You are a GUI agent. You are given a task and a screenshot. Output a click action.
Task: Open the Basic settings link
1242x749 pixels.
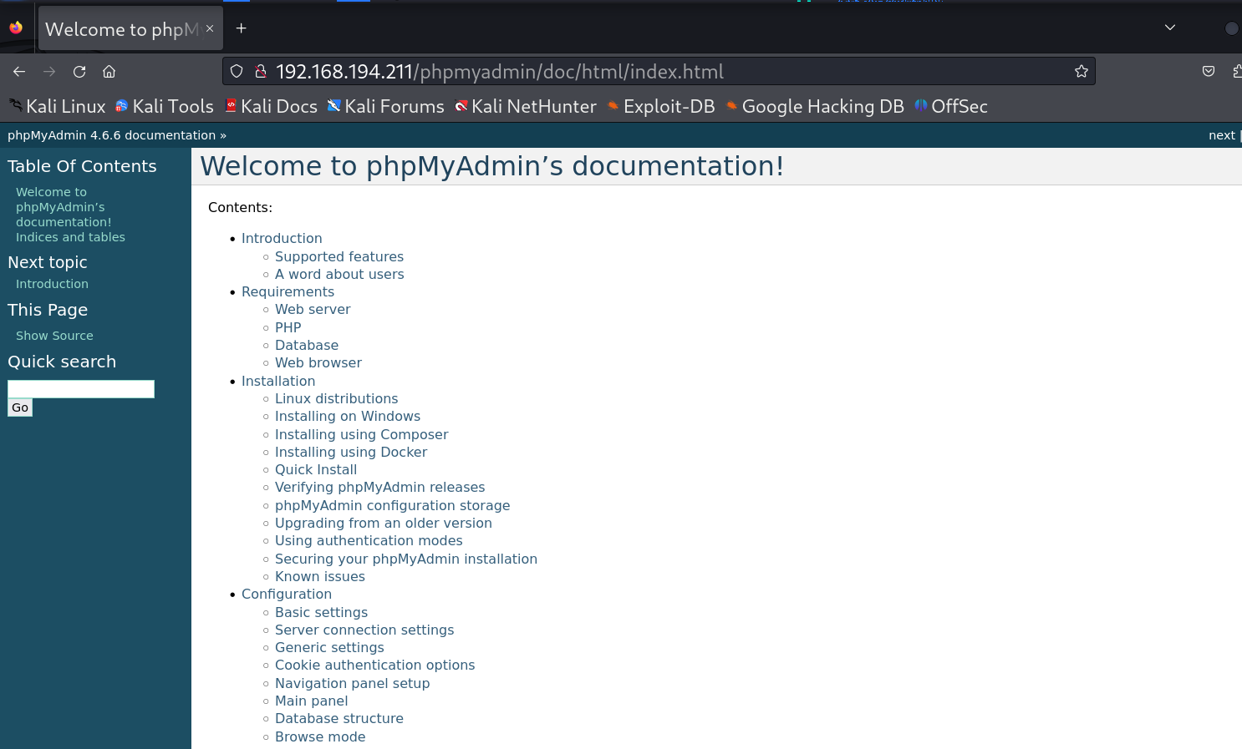322,613
